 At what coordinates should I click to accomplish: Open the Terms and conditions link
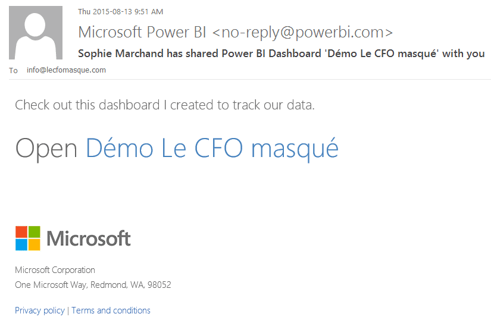111,310
